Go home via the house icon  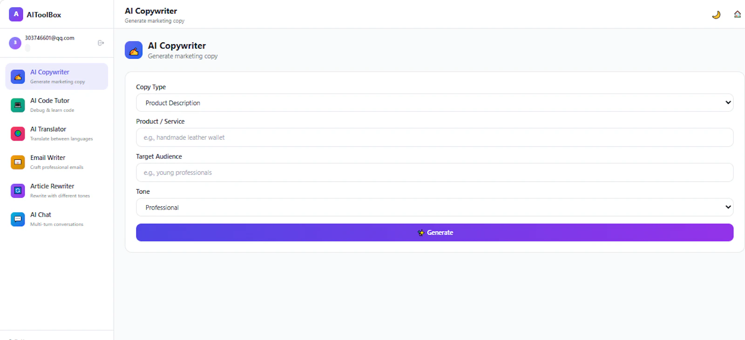pos(738,14)
